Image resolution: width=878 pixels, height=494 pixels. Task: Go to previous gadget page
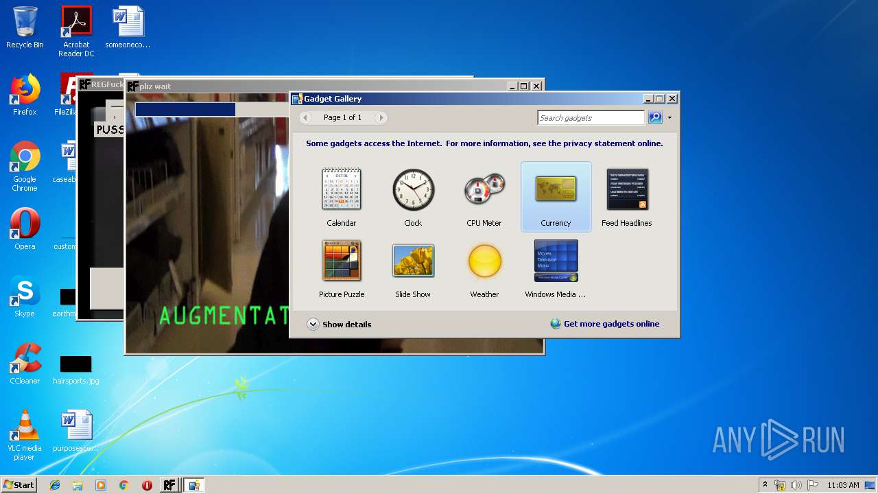pos(306,117)
